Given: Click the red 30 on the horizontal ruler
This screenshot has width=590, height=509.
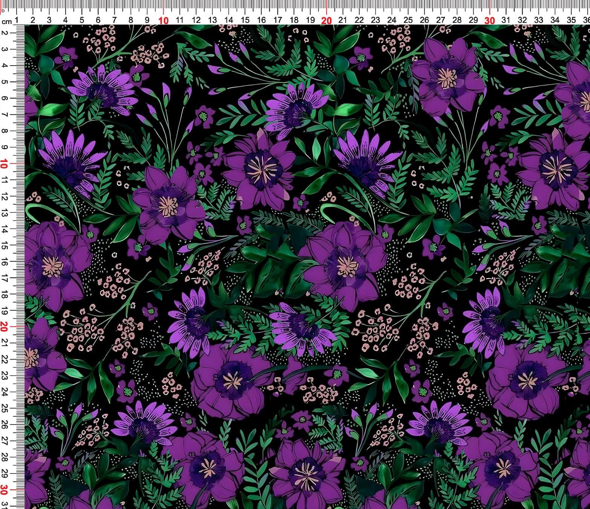Looking at the screenshot, I should pyautogui.click(x=489, y=21).
